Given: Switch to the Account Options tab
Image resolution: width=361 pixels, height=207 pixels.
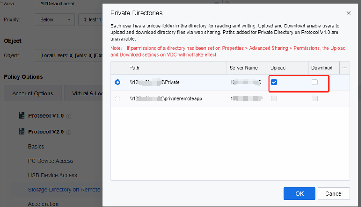Looking at the screenshot, I should pos(33,93).
